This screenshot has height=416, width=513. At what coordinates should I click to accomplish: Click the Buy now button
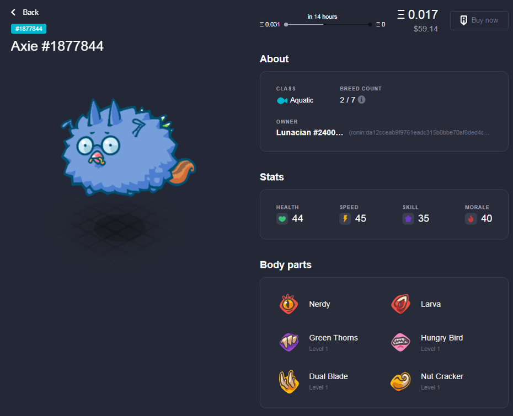[479, 20]
